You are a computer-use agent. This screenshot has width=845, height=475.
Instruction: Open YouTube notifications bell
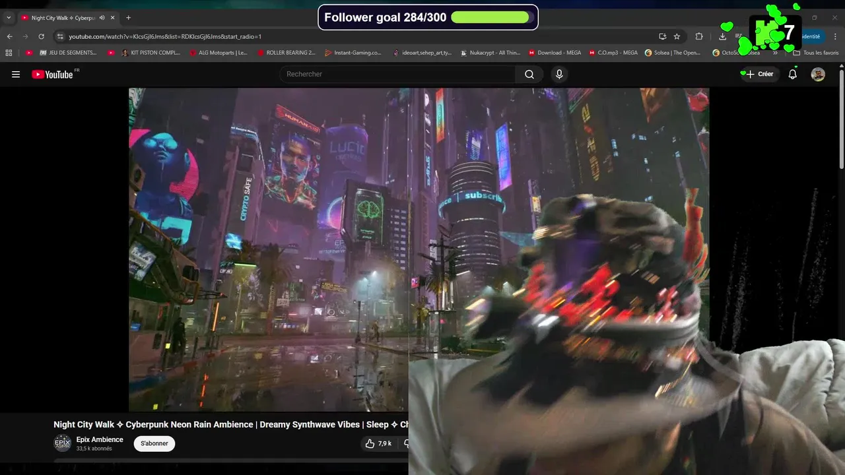coord(793,75)
